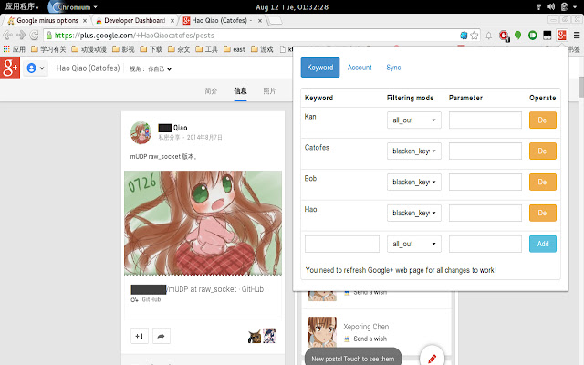The width and height of the screenshot is (584, 365).
Task: Switch to Hao Qiao (Catofes) browser tab
Action: [x=222, y=20]
